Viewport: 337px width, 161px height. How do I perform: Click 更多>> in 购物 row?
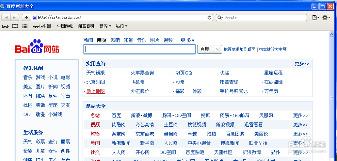click(301, 134)
